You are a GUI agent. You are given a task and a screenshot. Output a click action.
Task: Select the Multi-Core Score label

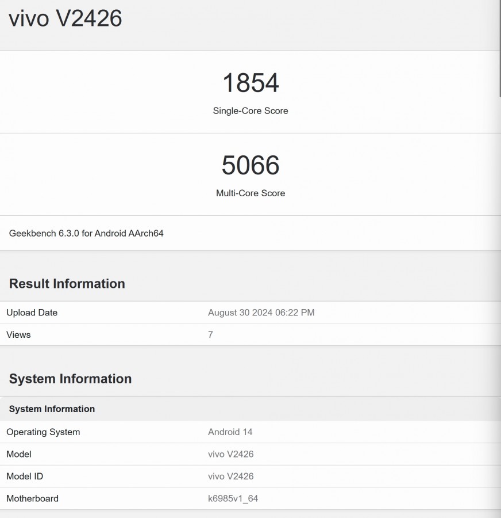250,193
